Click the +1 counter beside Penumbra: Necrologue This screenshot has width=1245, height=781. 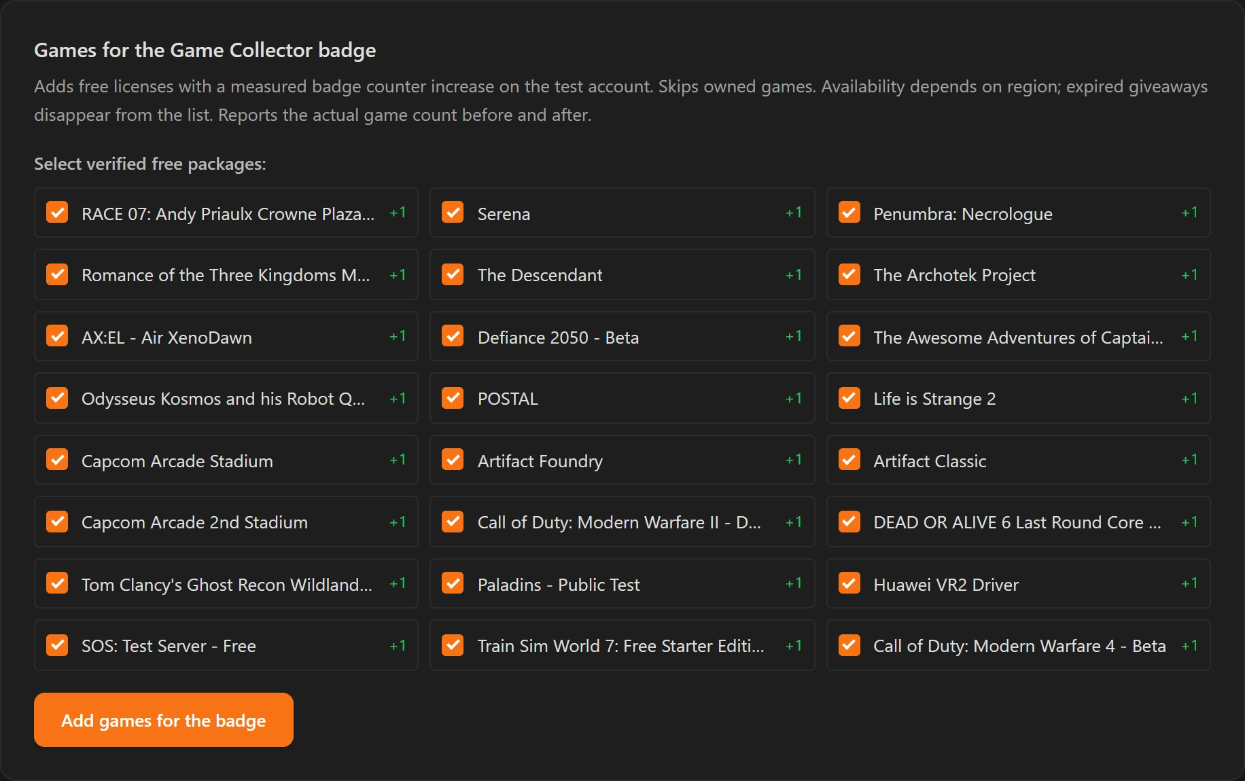[x=1189, y=213]
